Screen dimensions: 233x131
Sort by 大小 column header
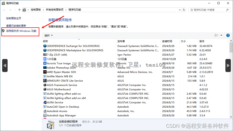tap(189, 41)
